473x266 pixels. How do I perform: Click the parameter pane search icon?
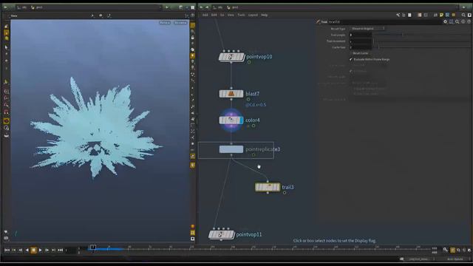pos(457,21)
